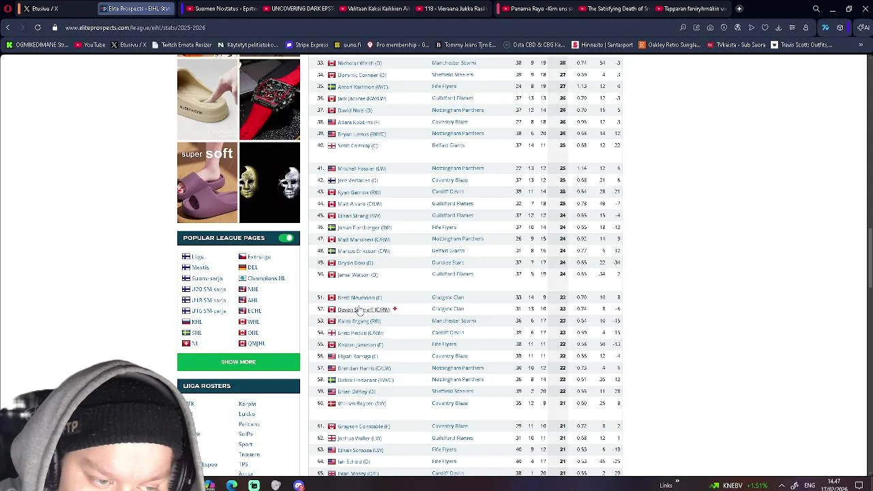Expand the bookmarks bar overflow chevron

pos(860,45)
